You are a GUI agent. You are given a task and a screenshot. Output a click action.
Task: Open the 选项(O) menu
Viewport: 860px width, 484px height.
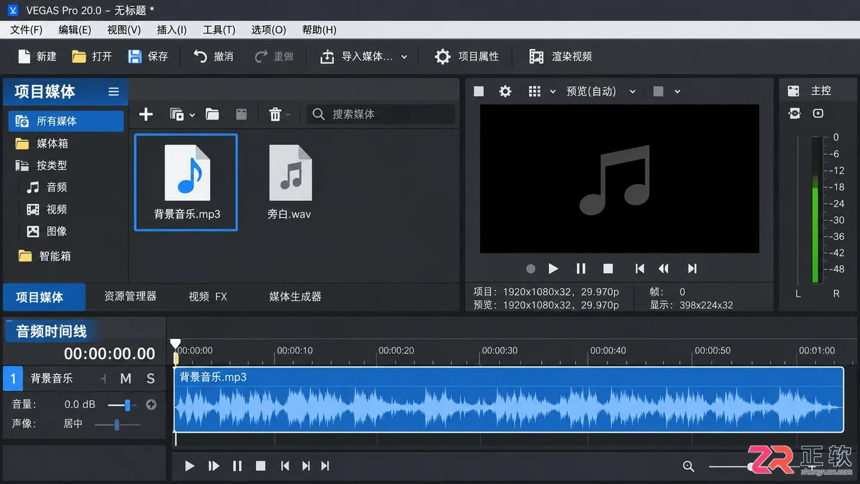(x=269, y=30)
